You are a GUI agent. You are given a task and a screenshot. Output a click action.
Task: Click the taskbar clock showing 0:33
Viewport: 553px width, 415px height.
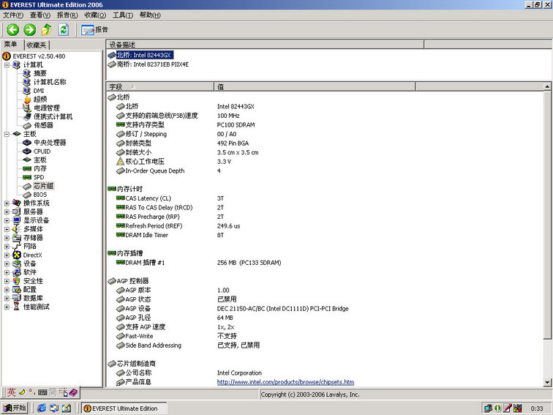[536, 408]
